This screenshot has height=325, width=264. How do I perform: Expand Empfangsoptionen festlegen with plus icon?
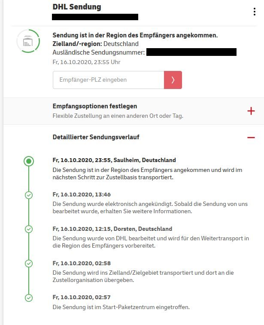pos(251,111)
